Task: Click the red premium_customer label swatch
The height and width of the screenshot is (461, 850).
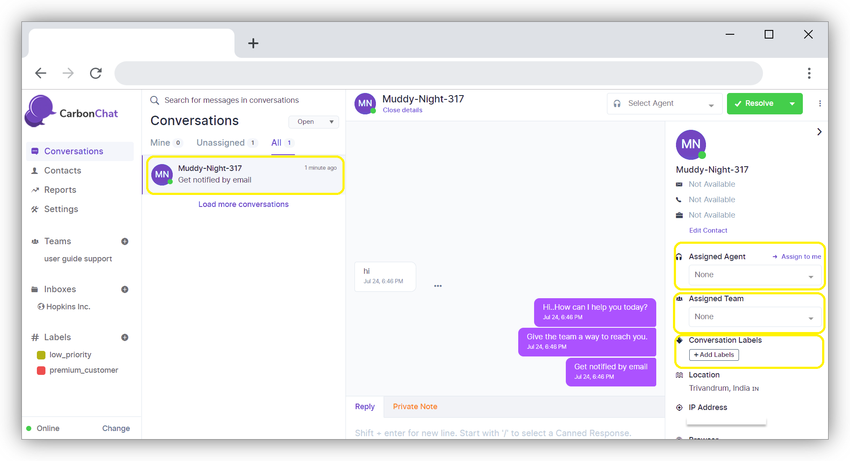Action: pos(41,370)
